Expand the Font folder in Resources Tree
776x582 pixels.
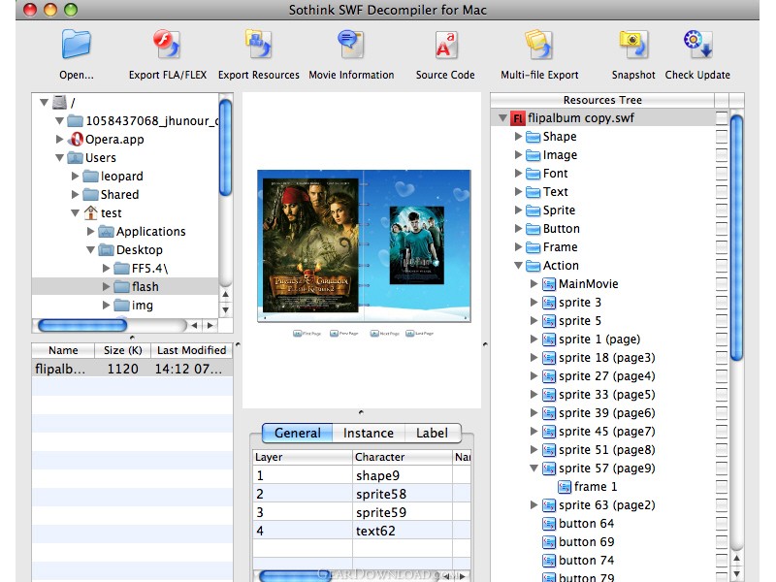point(518,174)
